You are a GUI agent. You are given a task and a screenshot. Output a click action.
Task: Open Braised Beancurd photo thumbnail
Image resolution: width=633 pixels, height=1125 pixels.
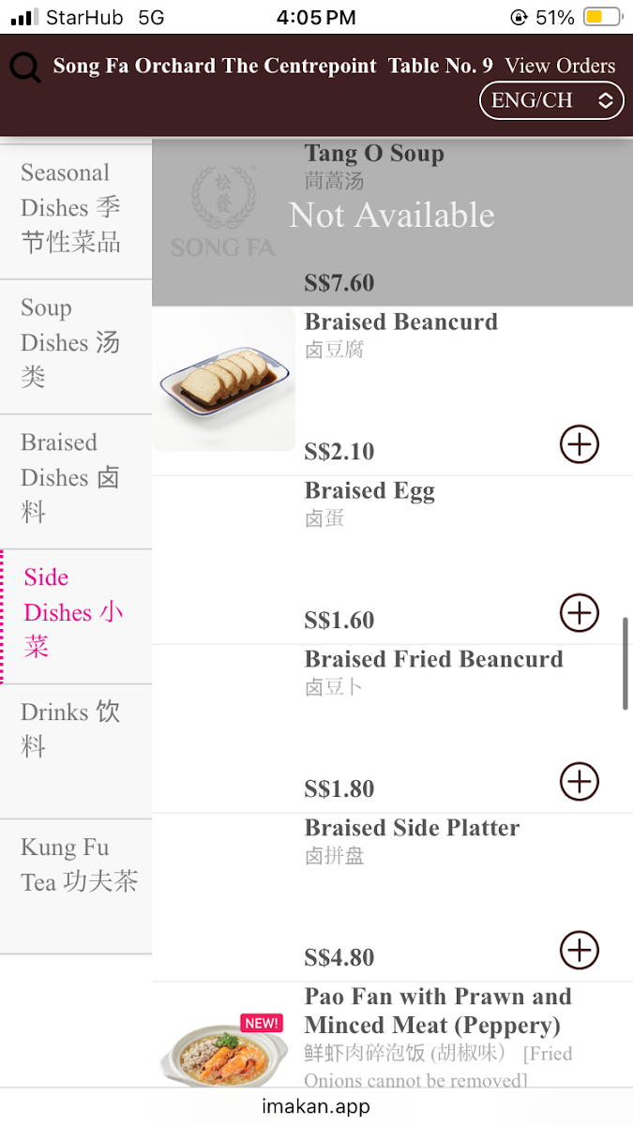[x=224, y=380]
